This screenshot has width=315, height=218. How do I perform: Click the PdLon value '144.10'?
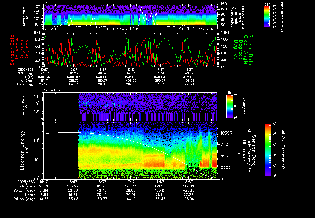point(130,199)
